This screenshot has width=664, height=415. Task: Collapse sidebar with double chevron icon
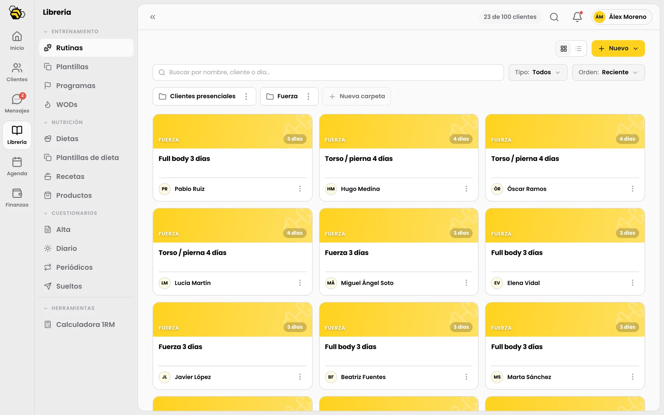tap(153, 17)
